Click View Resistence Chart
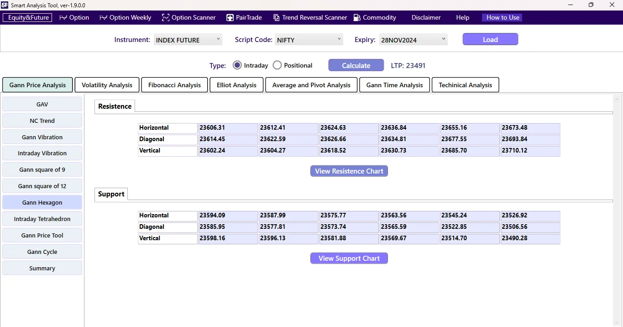Viewport: 623px width, 327px height. click(349, 171)
